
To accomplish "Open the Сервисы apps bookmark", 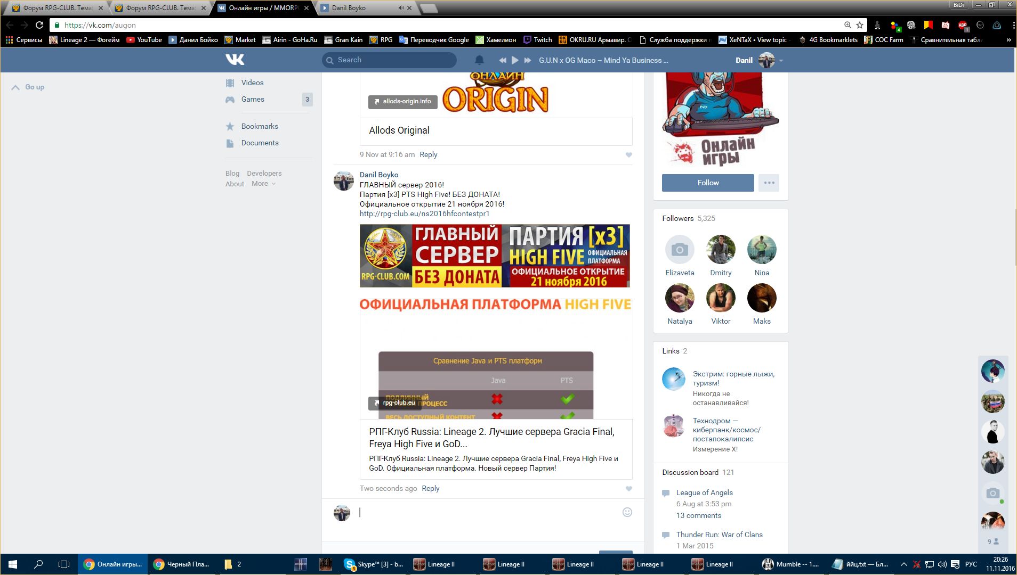I will pos(23,40).
